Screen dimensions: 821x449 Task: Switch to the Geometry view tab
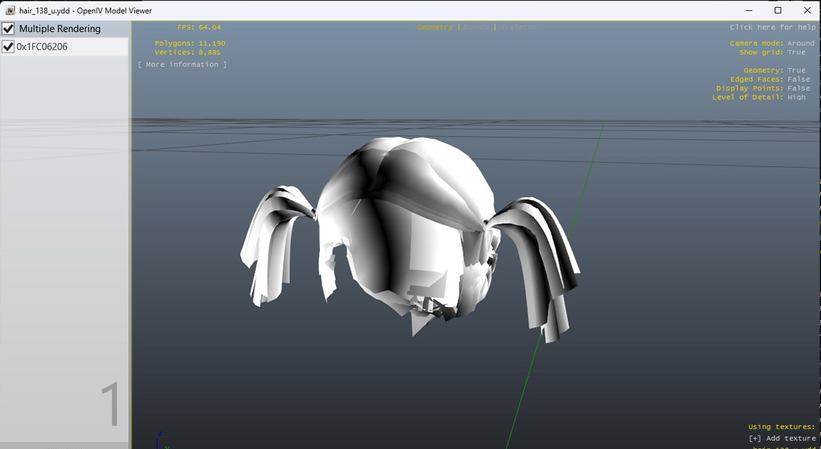[435, 27]
